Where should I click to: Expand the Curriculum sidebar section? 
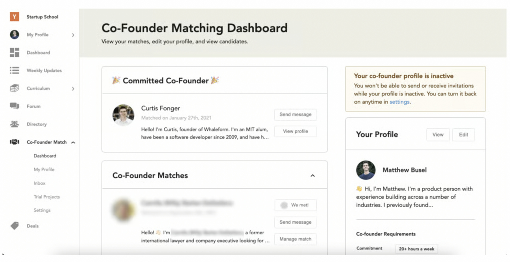point(73,88)
